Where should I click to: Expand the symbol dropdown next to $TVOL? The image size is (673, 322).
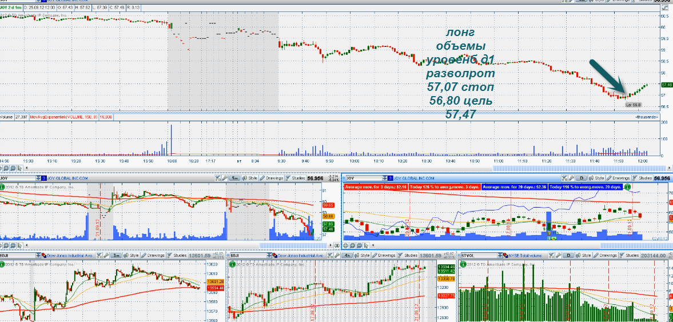pos(500,255)
